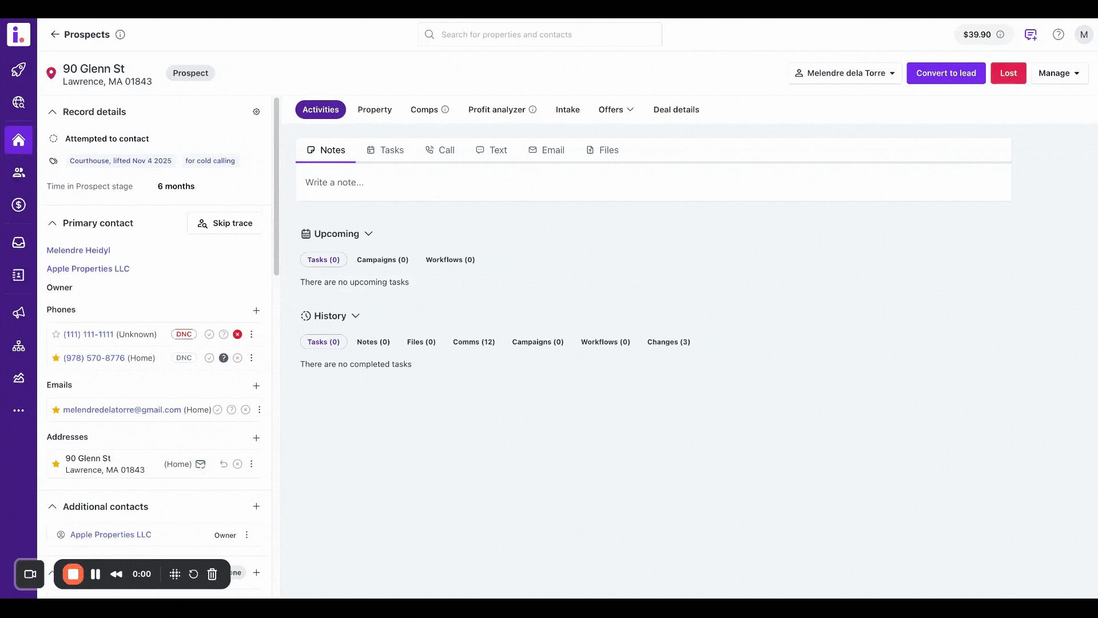Select the Call activity tab
The height and width of the screenshot is (618, 1098).
click(x=440, y=150)
